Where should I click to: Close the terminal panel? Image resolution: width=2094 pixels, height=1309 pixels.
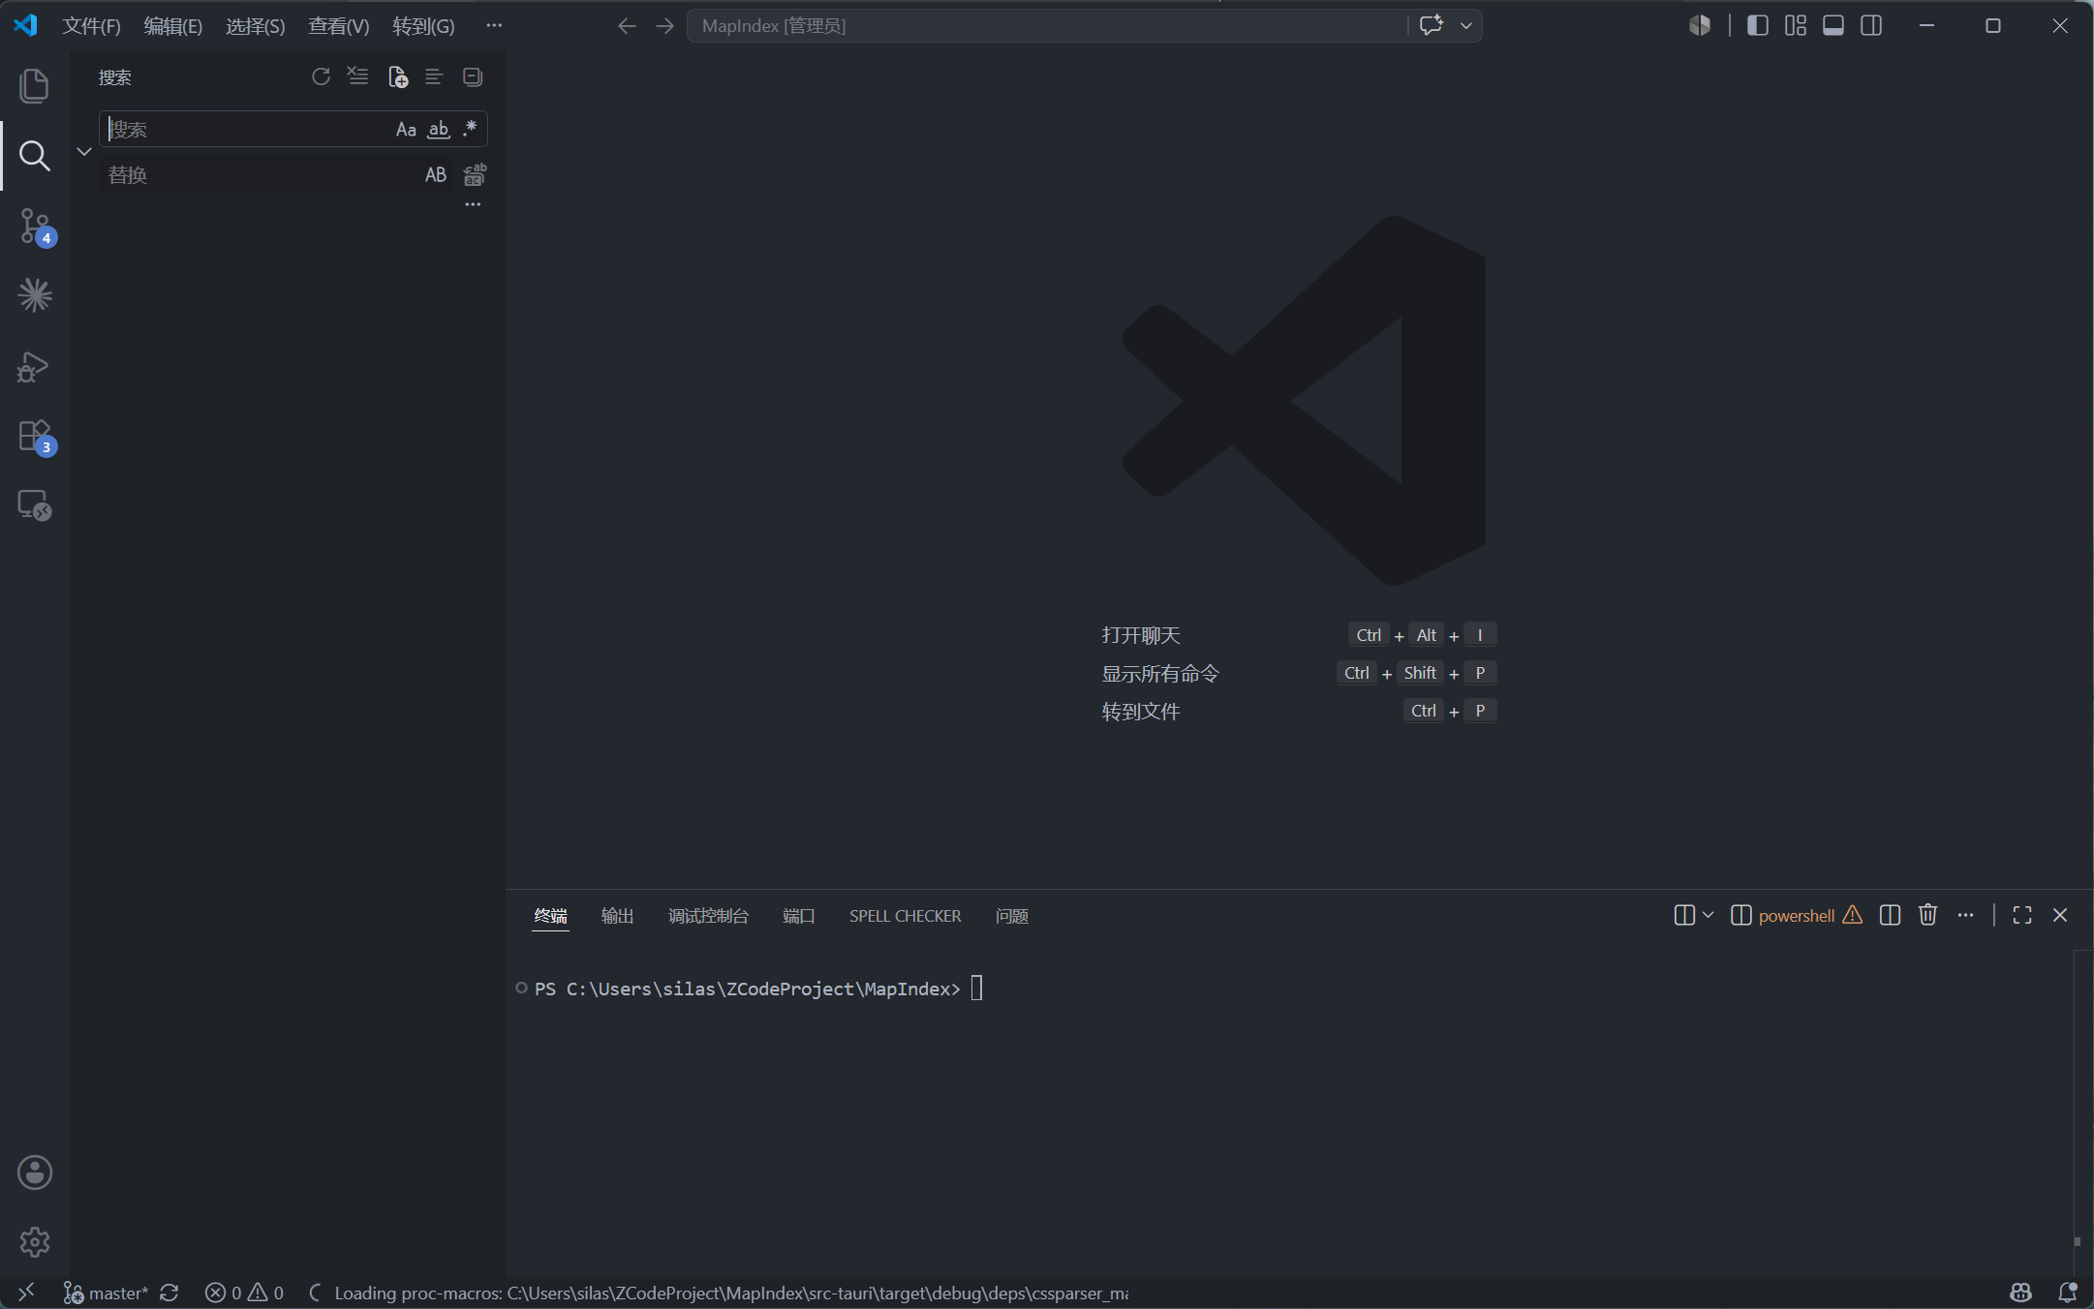2060,915
